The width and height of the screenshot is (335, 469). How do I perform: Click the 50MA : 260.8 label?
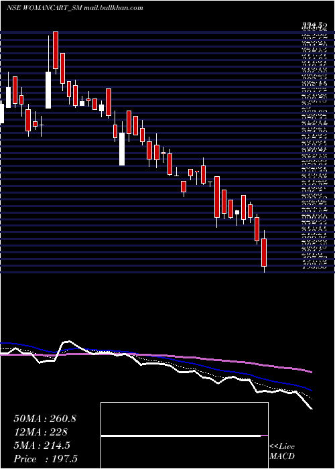(x=45, y=419)
